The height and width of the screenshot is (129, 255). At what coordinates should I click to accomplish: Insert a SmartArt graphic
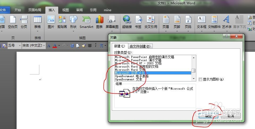(x=86, y=23)
